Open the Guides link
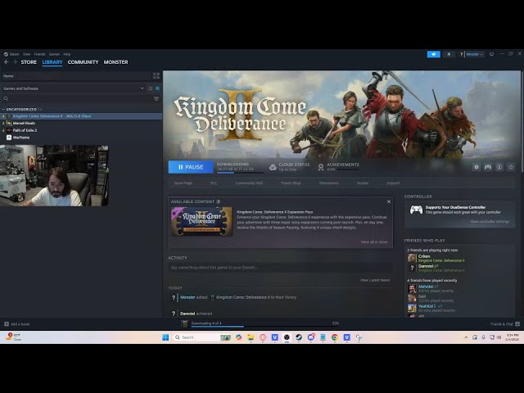The width and height of the screenshot is (524, 393). 363,183
